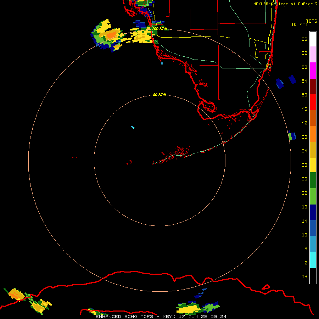This screenshot has width=319, height=319.
Task: Click the maroon legend swatch
Action: pos(313,86)
